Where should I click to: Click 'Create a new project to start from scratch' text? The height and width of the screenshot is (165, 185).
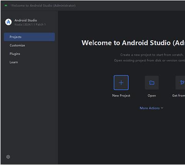(x=152, y=55)
